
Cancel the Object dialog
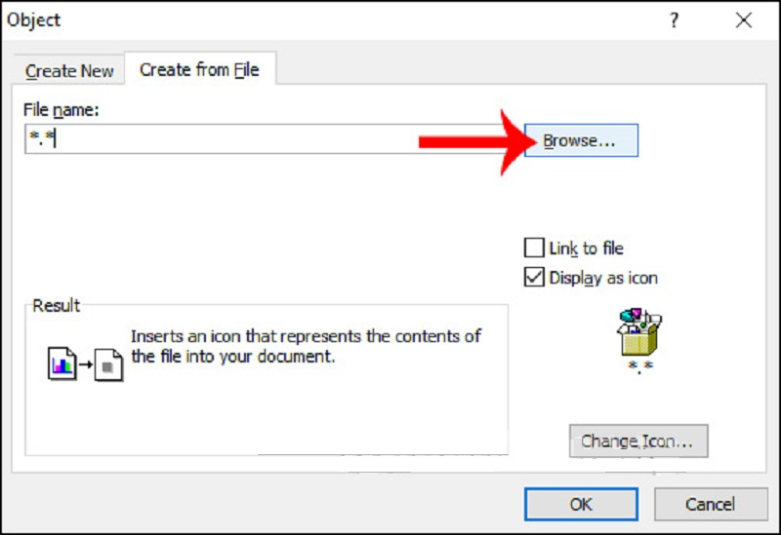coord(710,504)
